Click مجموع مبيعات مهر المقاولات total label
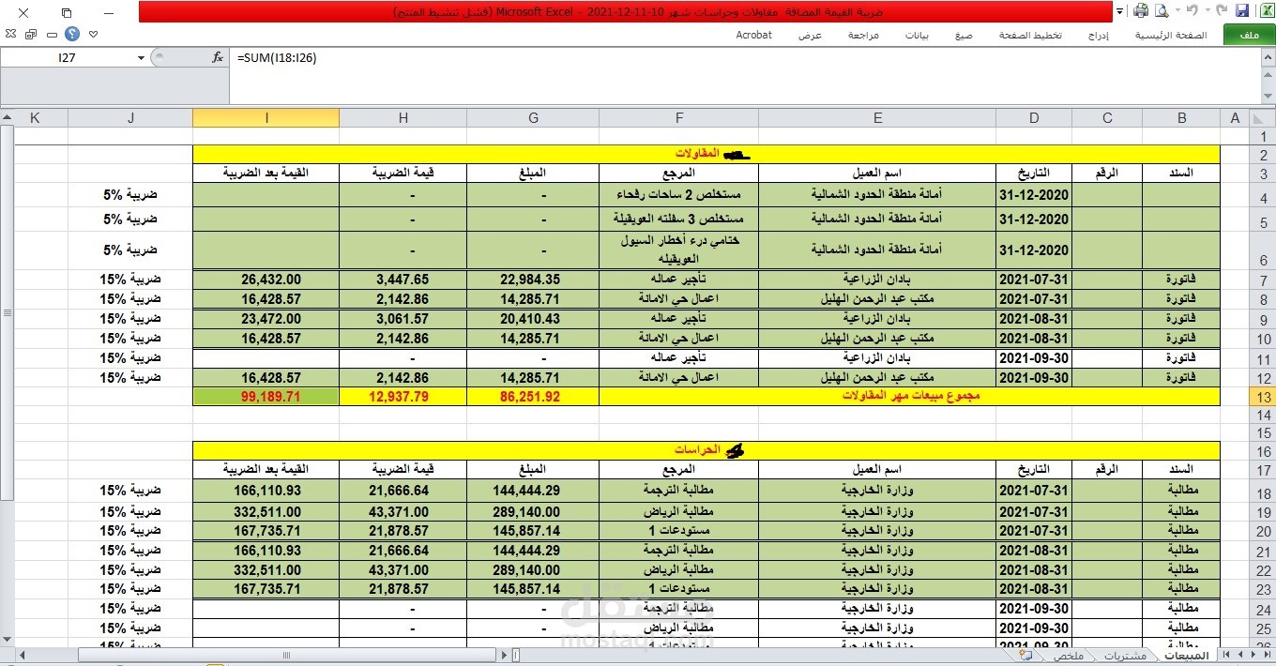1276x666 pixels. point(909,397)
